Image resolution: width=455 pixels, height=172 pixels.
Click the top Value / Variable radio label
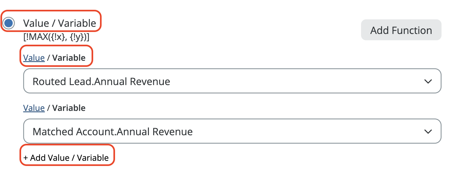(60, 23)
